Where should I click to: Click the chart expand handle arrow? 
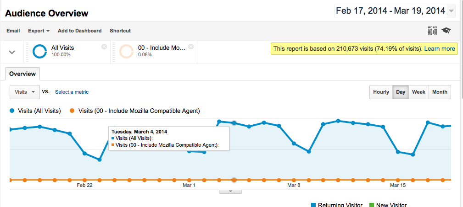pos(230,191)
